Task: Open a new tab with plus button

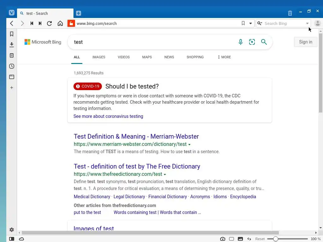Action: tap(79, 13)
